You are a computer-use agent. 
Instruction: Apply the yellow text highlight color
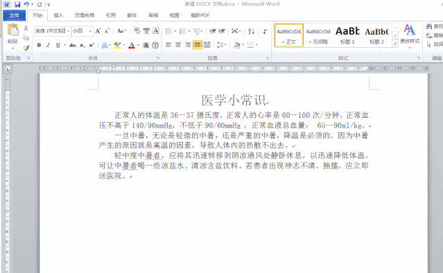(x=118, y=45)
